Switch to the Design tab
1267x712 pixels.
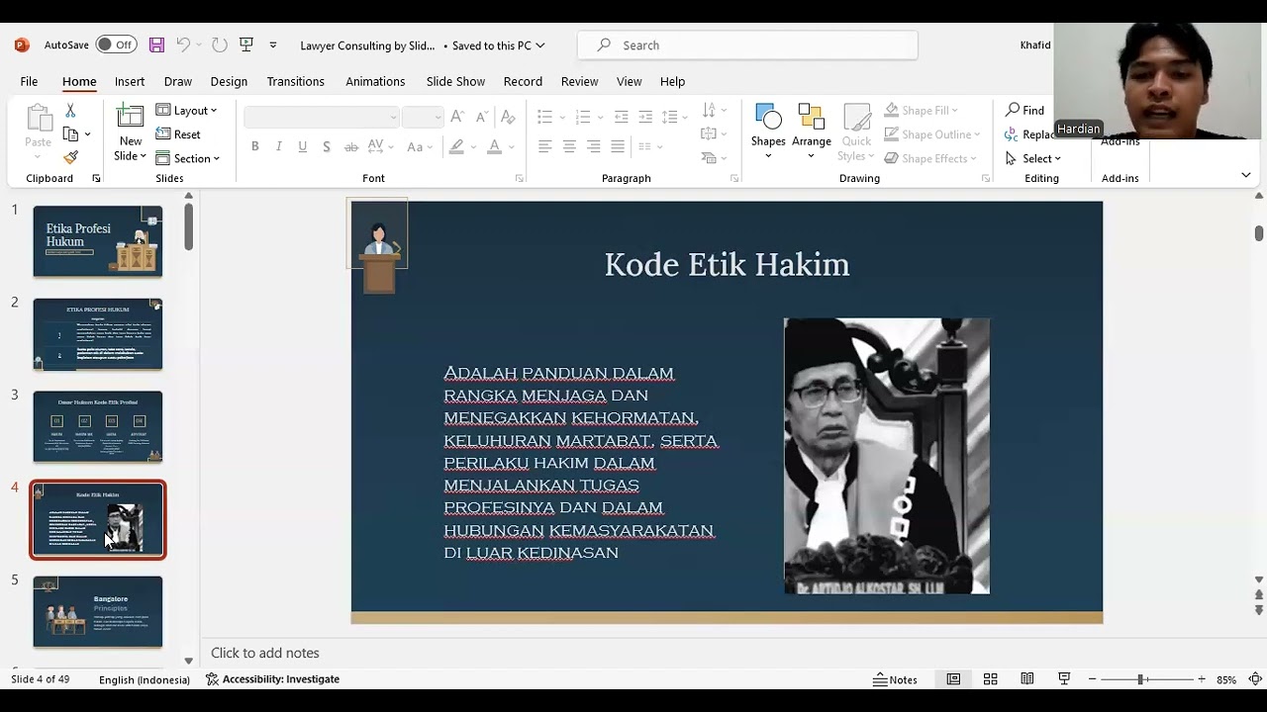click(229, 81)
